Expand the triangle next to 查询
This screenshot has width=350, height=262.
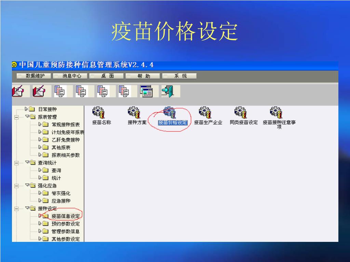[40, 170]
